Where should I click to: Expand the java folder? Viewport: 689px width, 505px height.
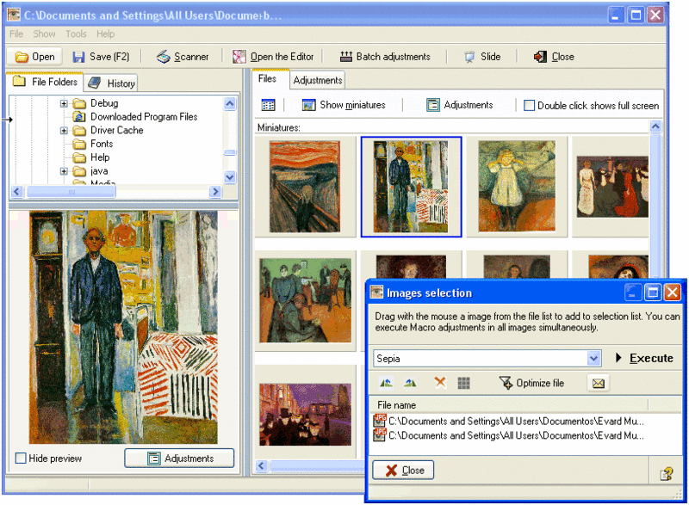64,171
